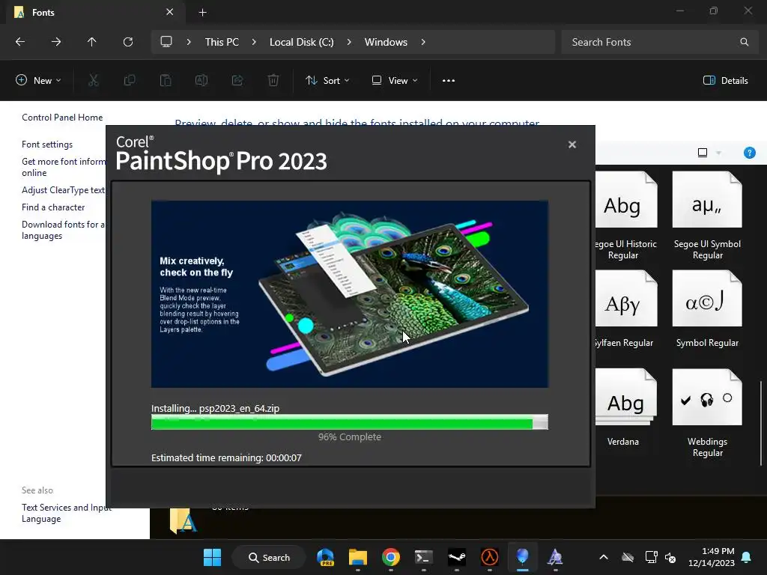Expand chevron after Windows breadcrumb
The width and height of the screenshot is (767, 575).
(423, 42)
